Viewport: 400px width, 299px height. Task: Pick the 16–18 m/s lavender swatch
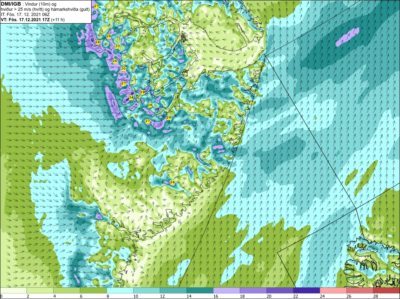point(226,290)
